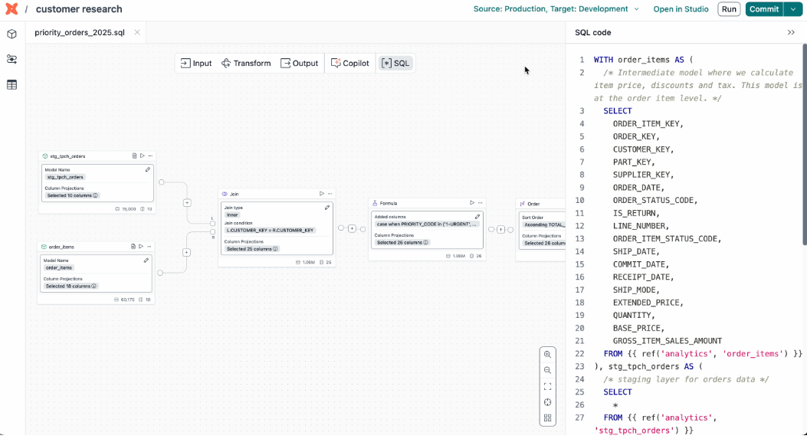Show info for Selected 25 columns
The height and width of the screenshot is (439, 807).
(x=275, y=249)
